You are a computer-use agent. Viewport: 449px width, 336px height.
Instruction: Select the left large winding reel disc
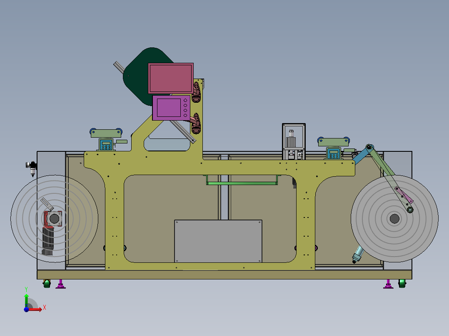pos(55,219)
